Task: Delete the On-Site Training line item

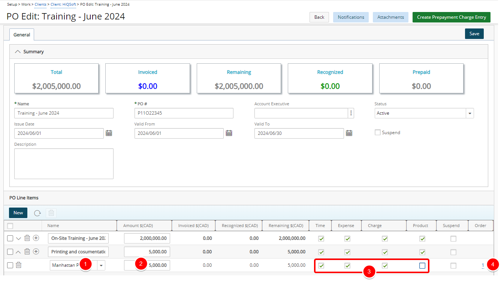Action: pyautogui.click(x=27, y=238)
